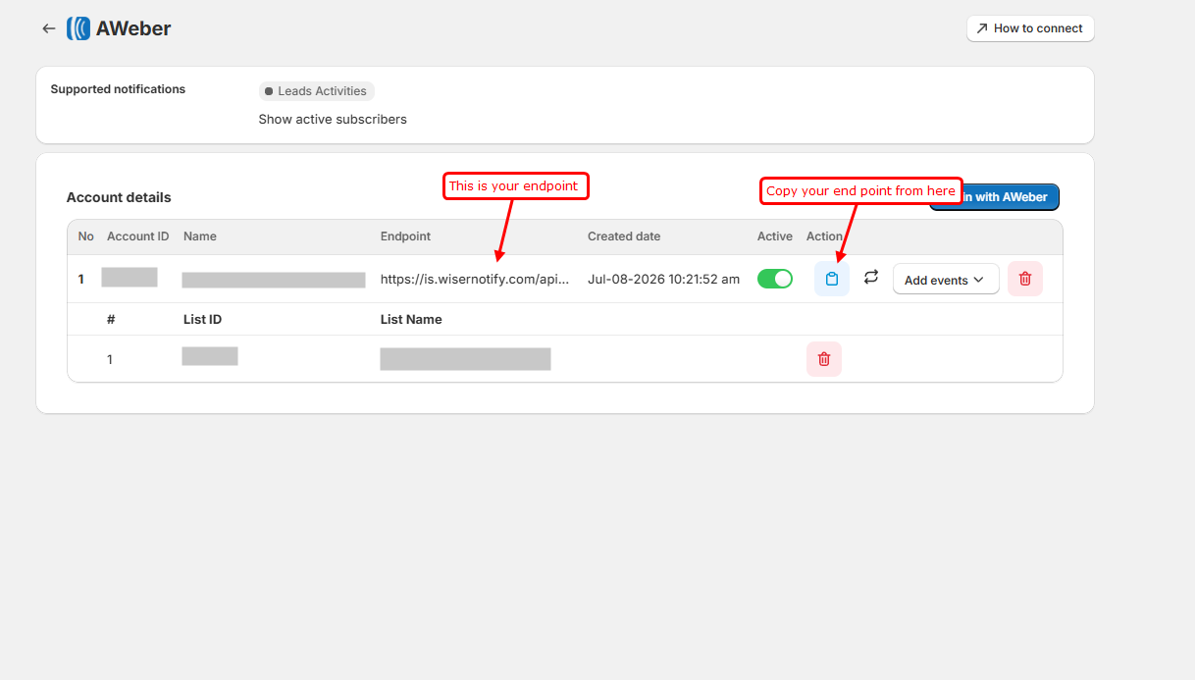Click the List Name column header
Image resolution: width=1195 pixels, height=680 pixels.
(x=411, y=320)
